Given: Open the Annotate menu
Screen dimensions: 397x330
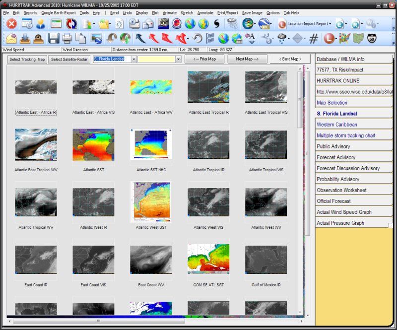Looking at the screenshot, I should (205, 13).
